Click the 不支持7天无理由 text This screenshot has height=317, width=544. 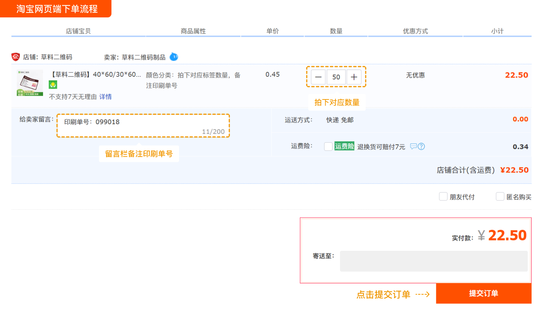coord(73,97)
